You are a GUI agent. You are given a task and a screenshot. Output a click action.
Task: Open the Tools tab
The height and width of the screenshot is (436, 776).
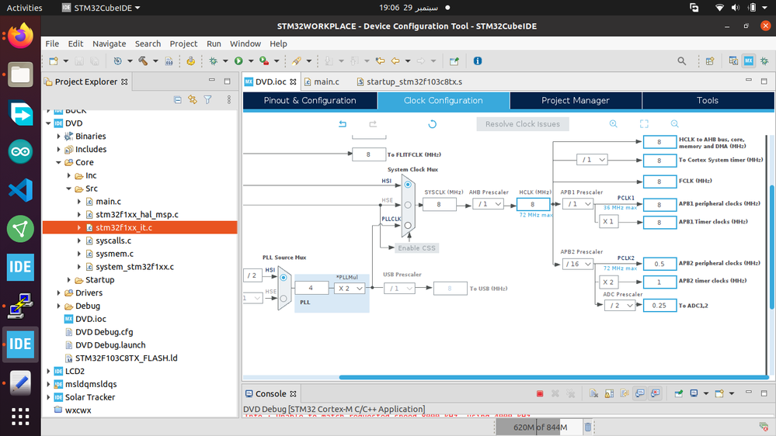[708, 100]
